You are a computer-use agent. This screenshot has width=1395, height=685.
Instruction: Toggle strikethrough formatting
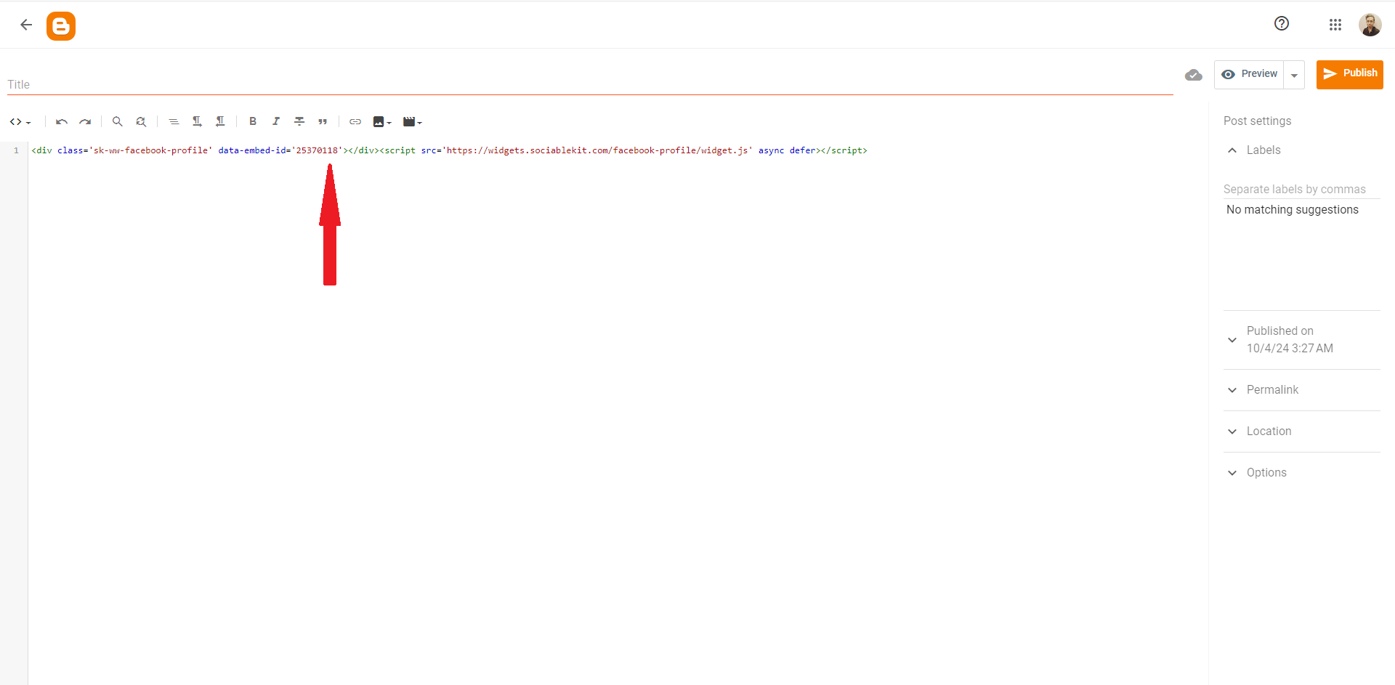[x=299, y=121]
